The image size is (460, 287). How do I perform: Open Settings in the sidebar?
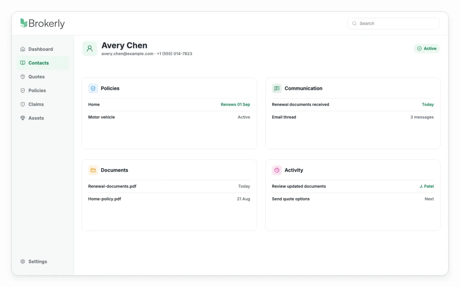pos(43,262)
